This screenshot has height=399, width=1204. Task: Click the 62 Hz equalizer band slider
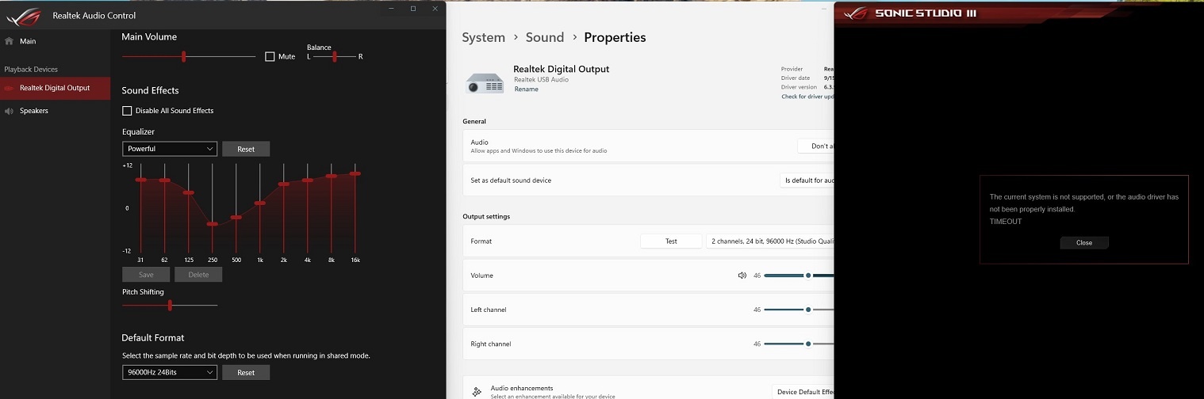(x=164, y=180)
